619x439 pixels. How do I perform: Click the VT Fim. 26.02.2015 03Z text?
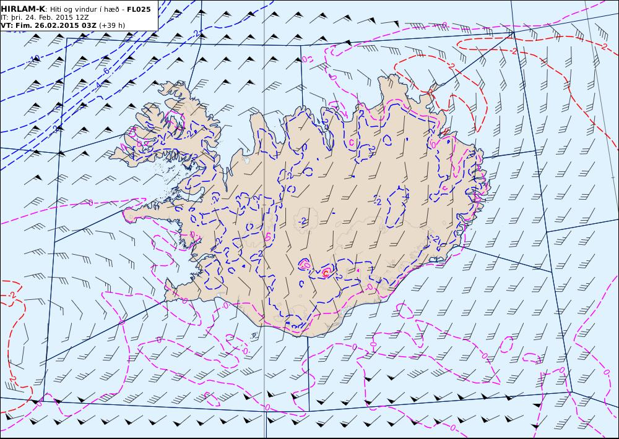(x=48, y=25)
